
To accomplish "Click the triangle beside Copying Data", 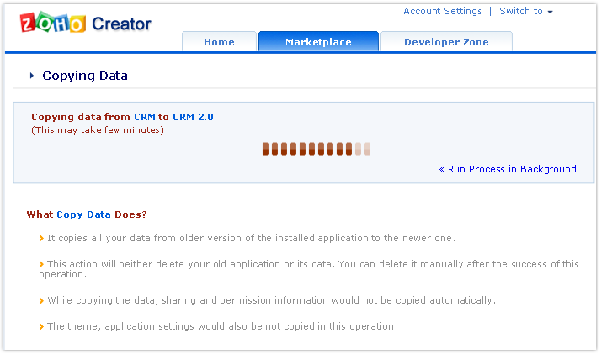I will click(32, 76).
